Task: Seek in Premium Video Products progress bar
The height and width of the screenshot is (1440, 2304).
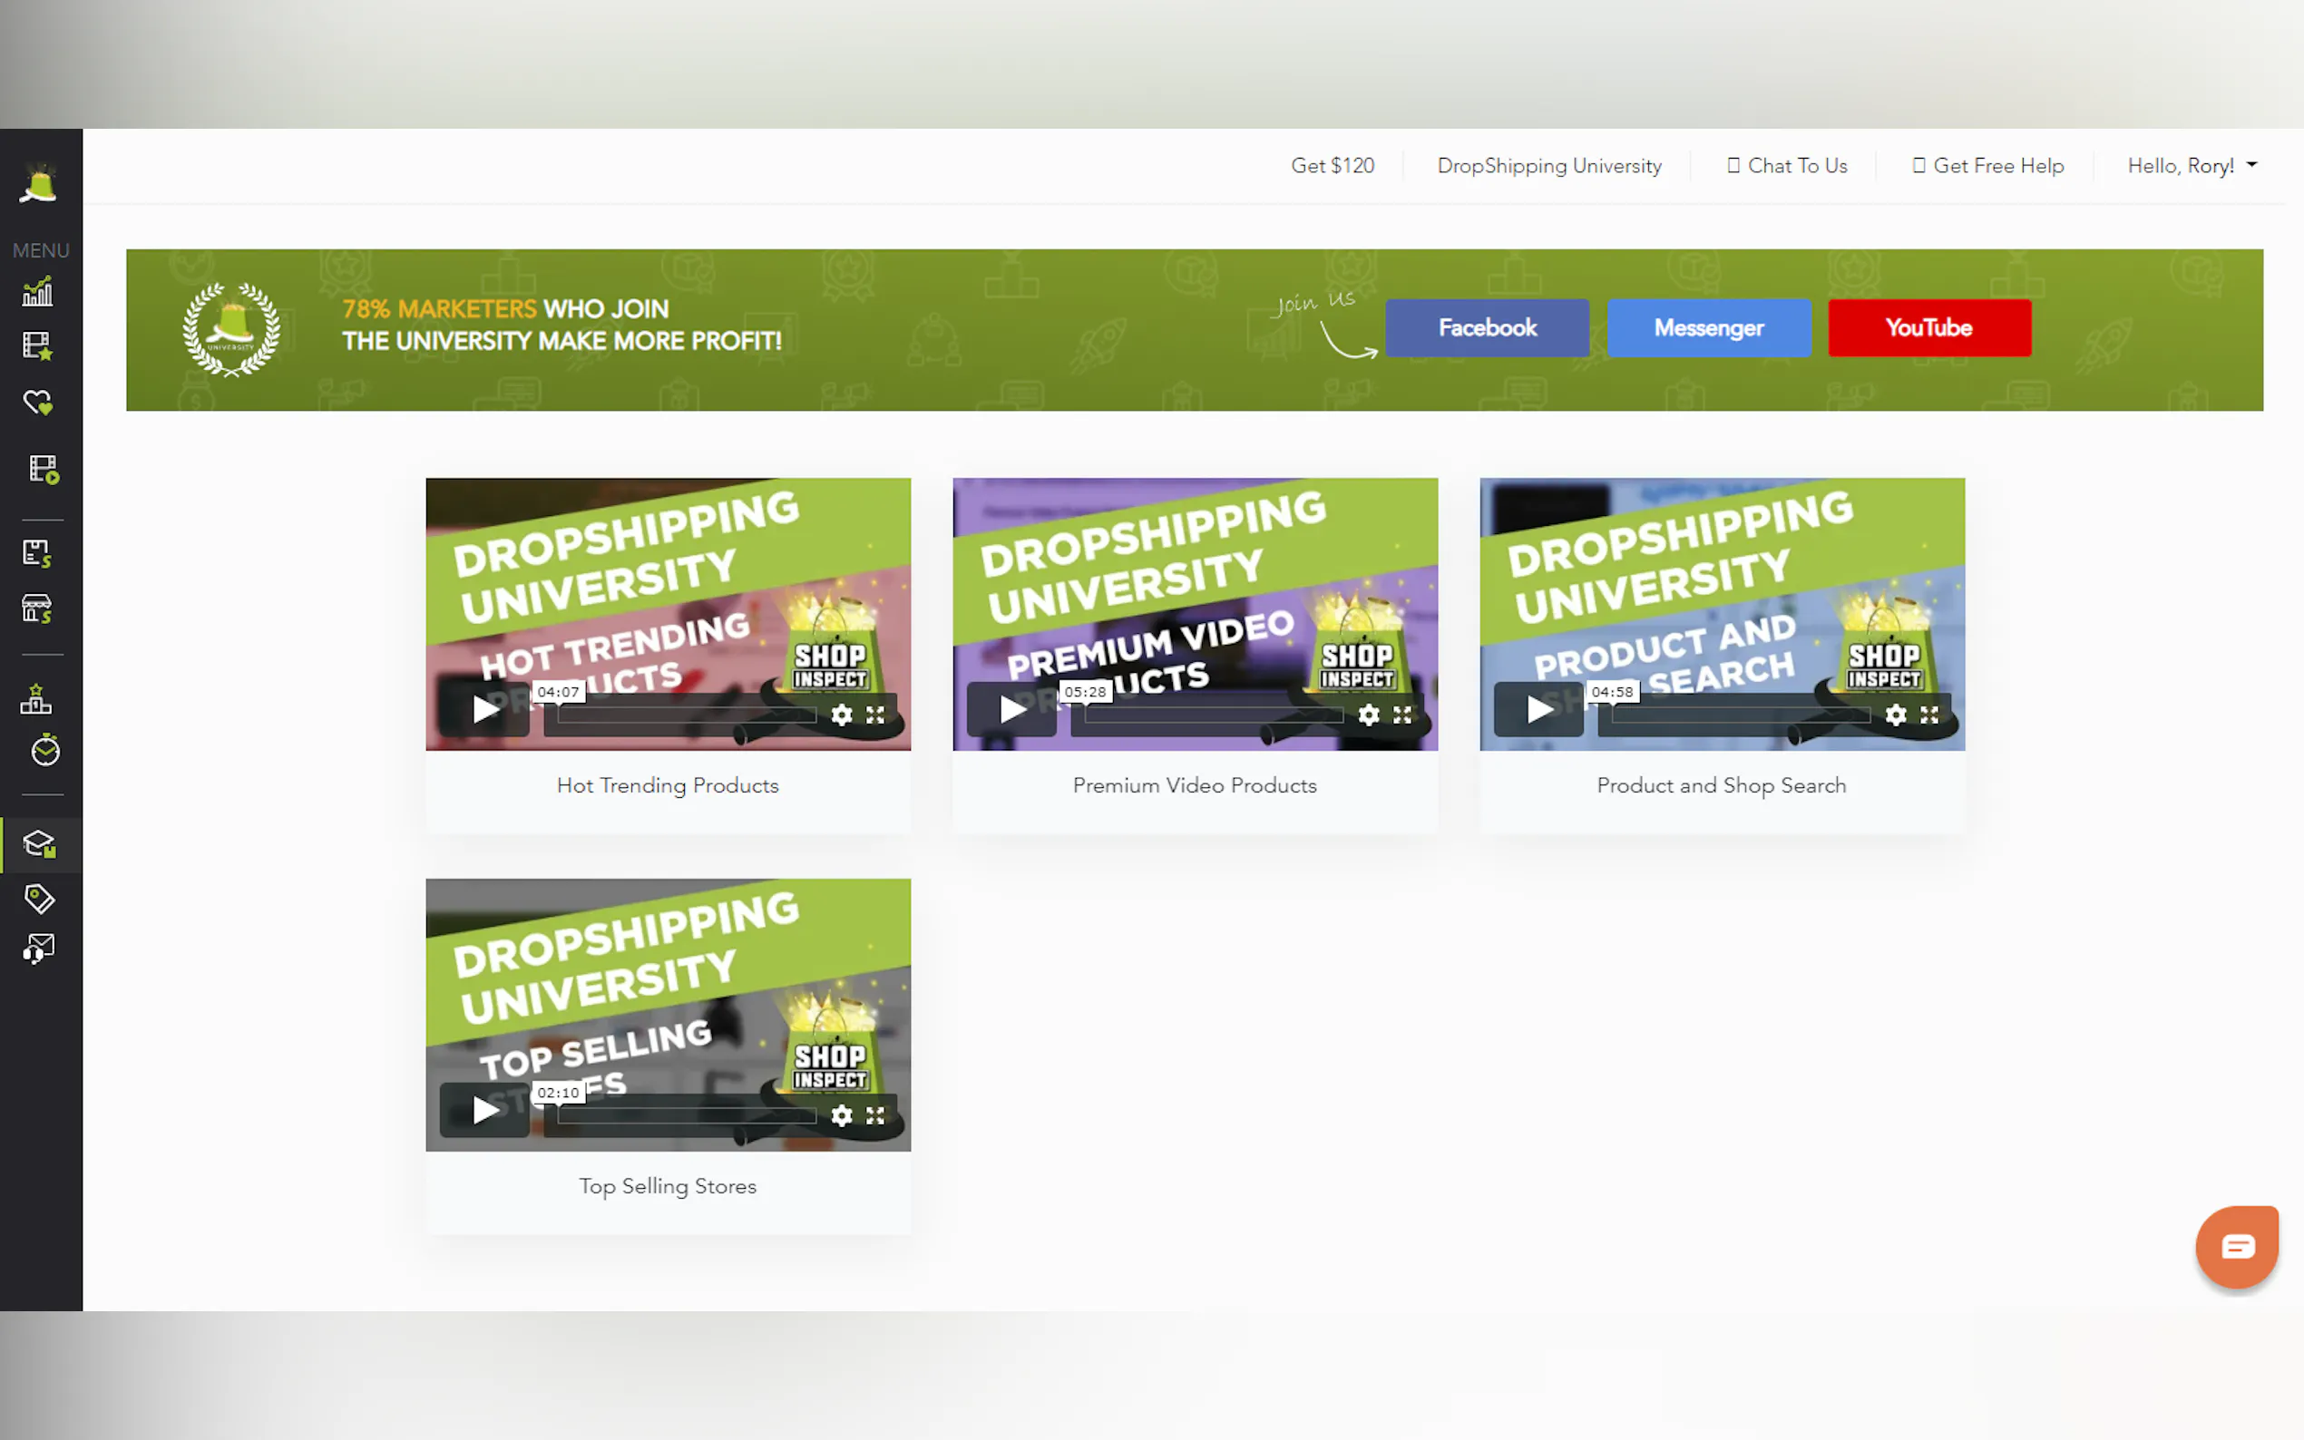Action: pyautogui.click(x=1213, y=715)
